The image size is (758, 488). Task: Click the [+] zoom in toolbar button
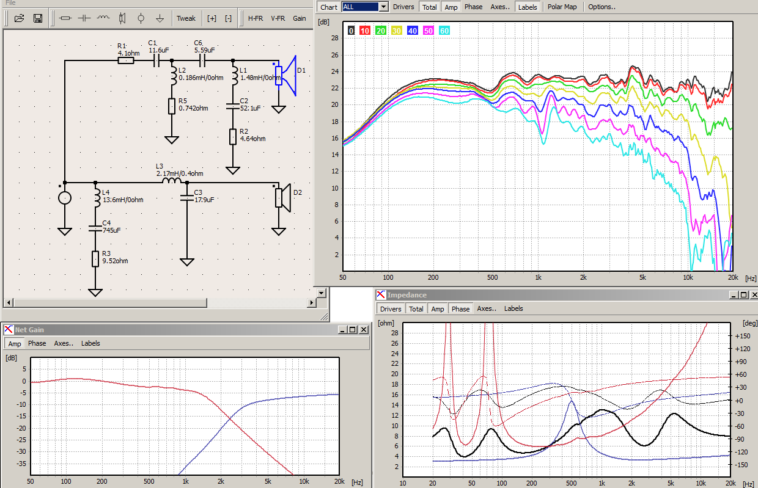[x=212, y=18]
